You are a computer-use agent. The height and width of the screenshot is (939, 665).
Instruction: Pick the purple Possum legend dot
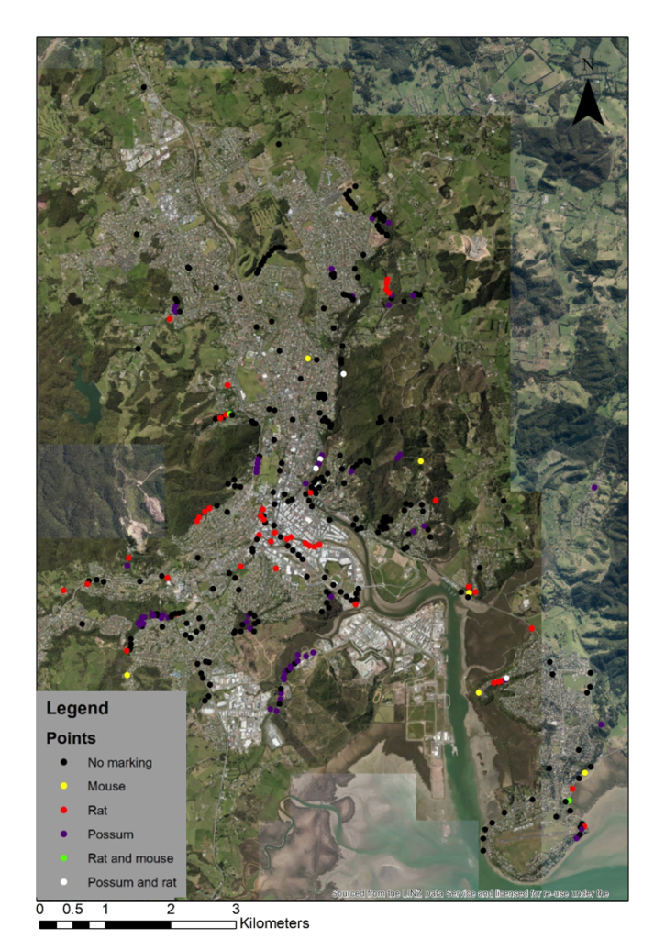pos(62,834)
